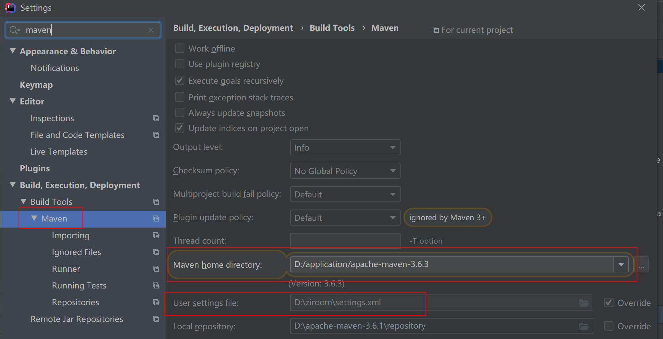Click the '-T option' hint text
The image size is (663, 339).
(x=426, y=241)
